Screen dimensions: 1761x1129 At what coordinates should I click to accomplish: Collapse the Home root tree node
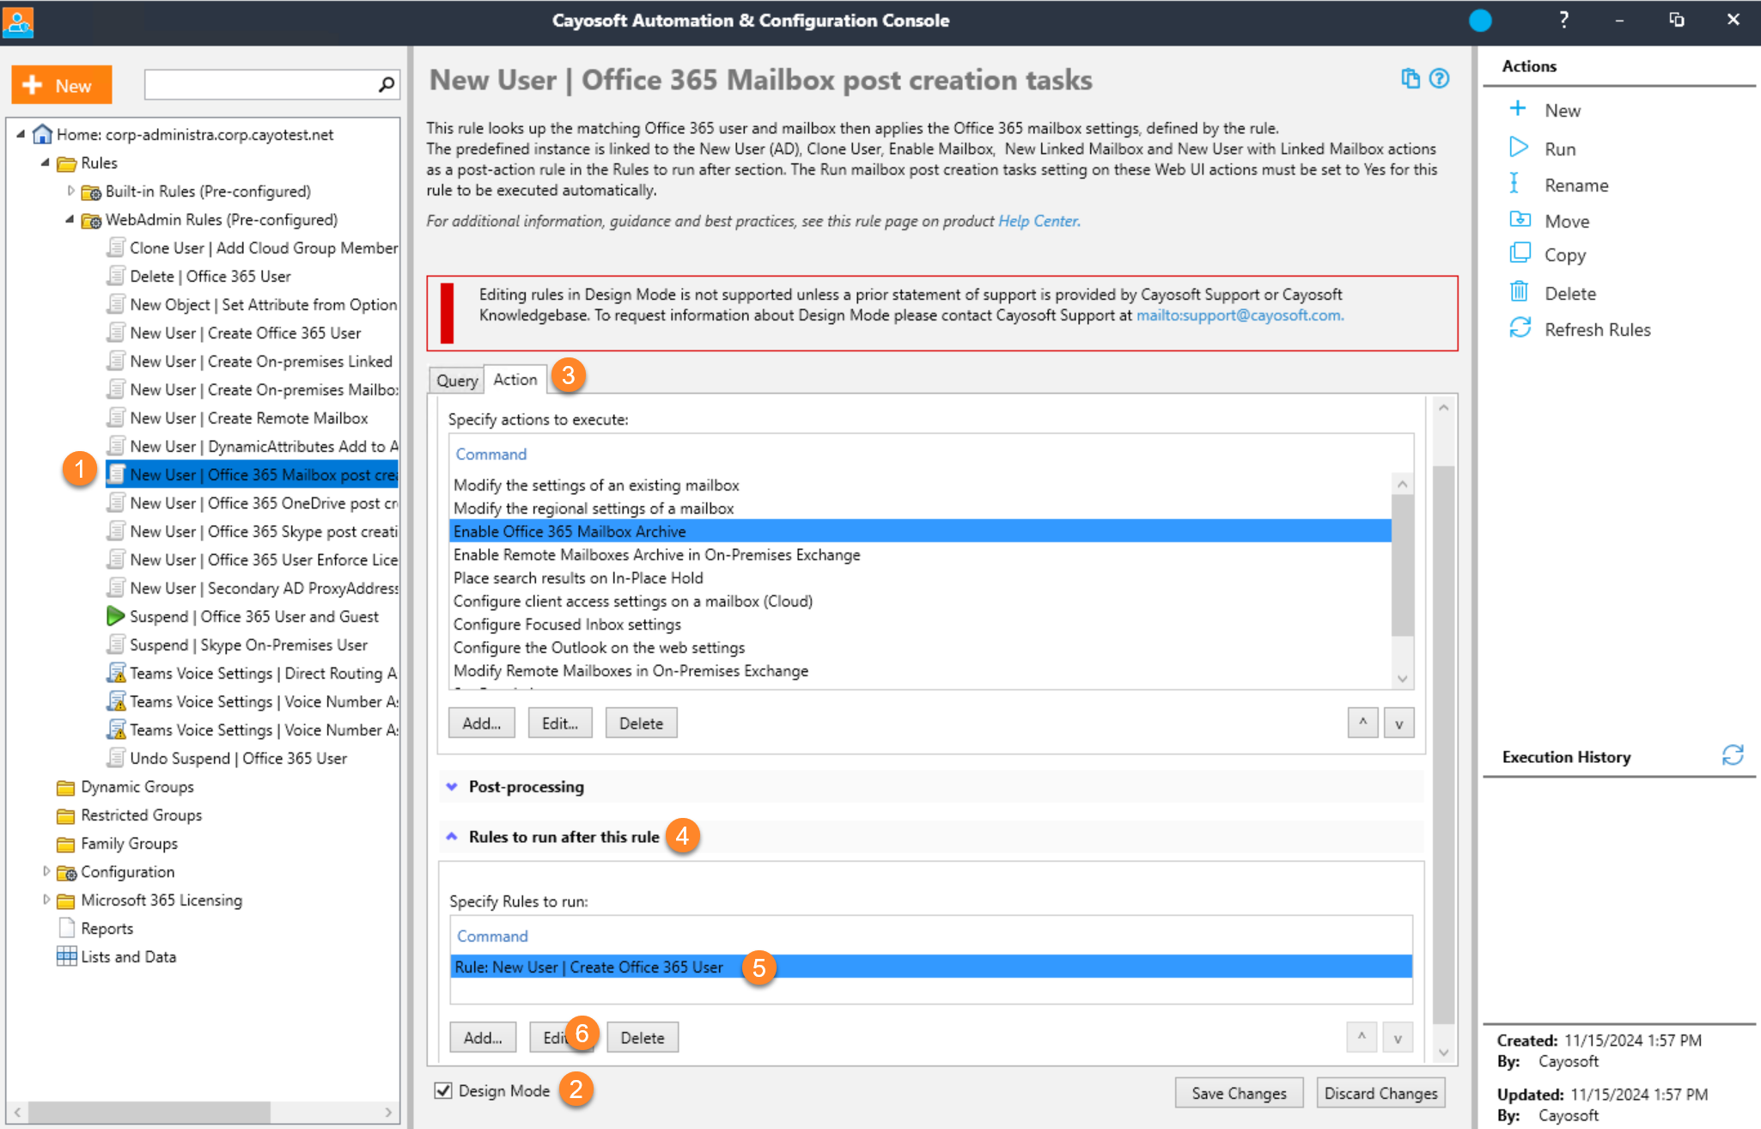tap(21, 134)
